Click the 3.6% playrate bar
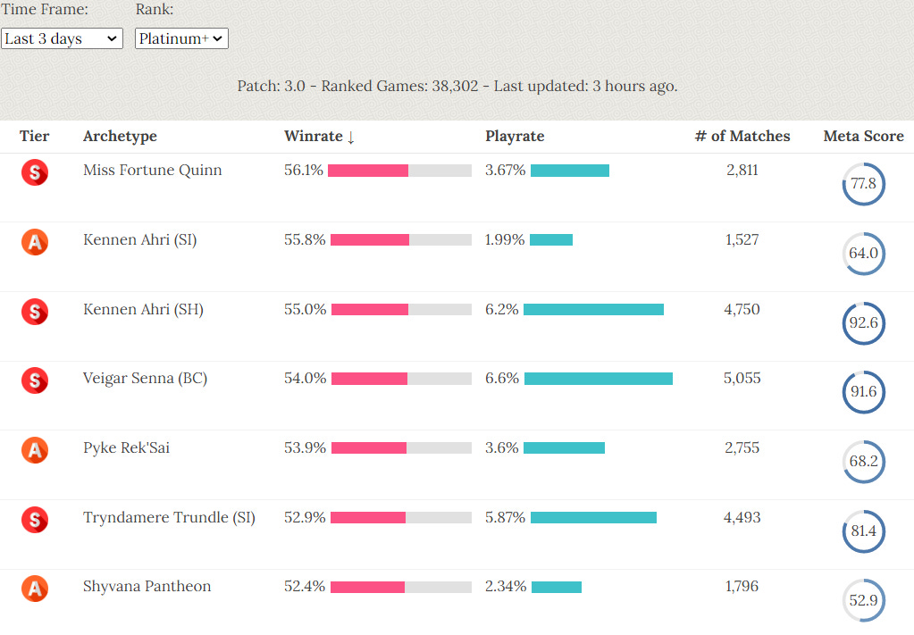Screen dimensions: 914x635 (x=565, y=448)
